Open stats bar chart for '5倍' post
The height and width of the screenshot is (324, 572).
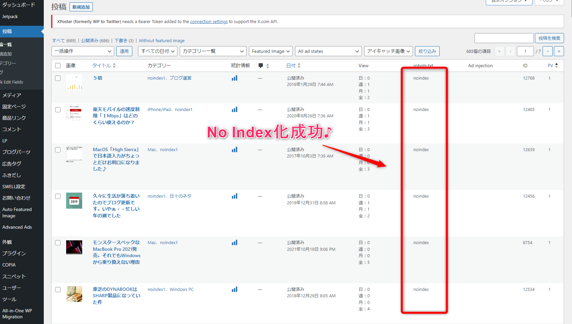pyautogui.click(x=235, y=78)
